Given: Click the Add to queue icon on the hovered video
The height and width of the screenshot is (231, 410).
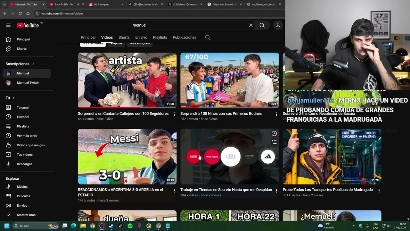Looking at the screenshot, I should click(x=274, y=142).
